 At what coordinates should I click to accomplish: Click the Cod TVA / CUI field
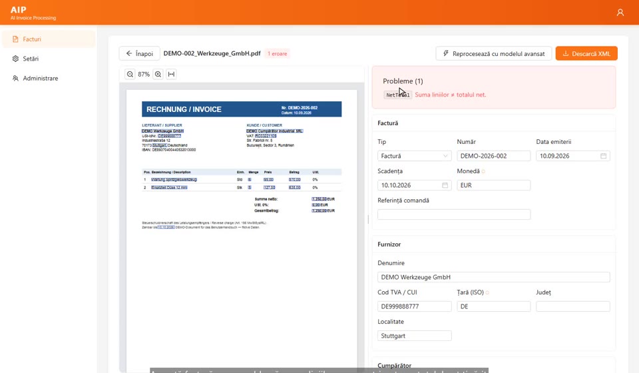pyautogui.click(x=415, y=306)
